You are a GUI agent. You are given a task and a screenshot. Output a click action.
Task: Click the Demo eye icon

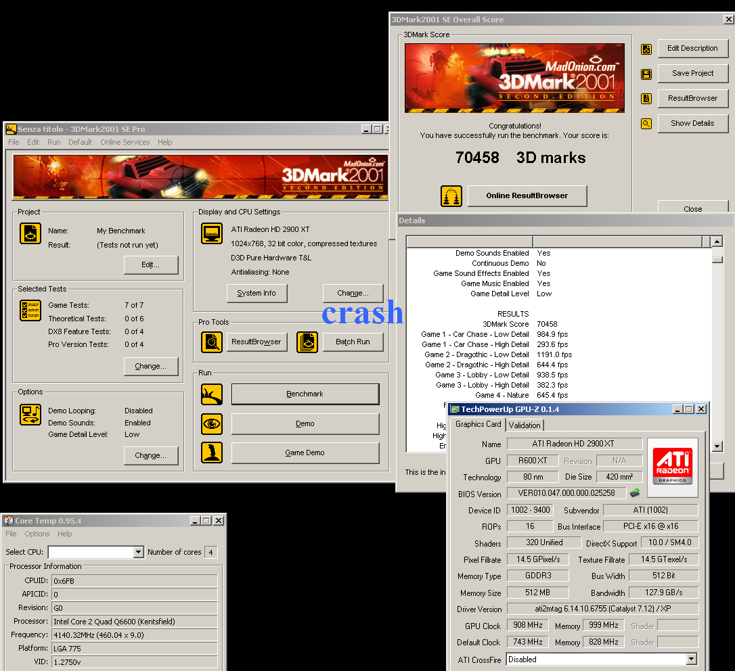212,424
